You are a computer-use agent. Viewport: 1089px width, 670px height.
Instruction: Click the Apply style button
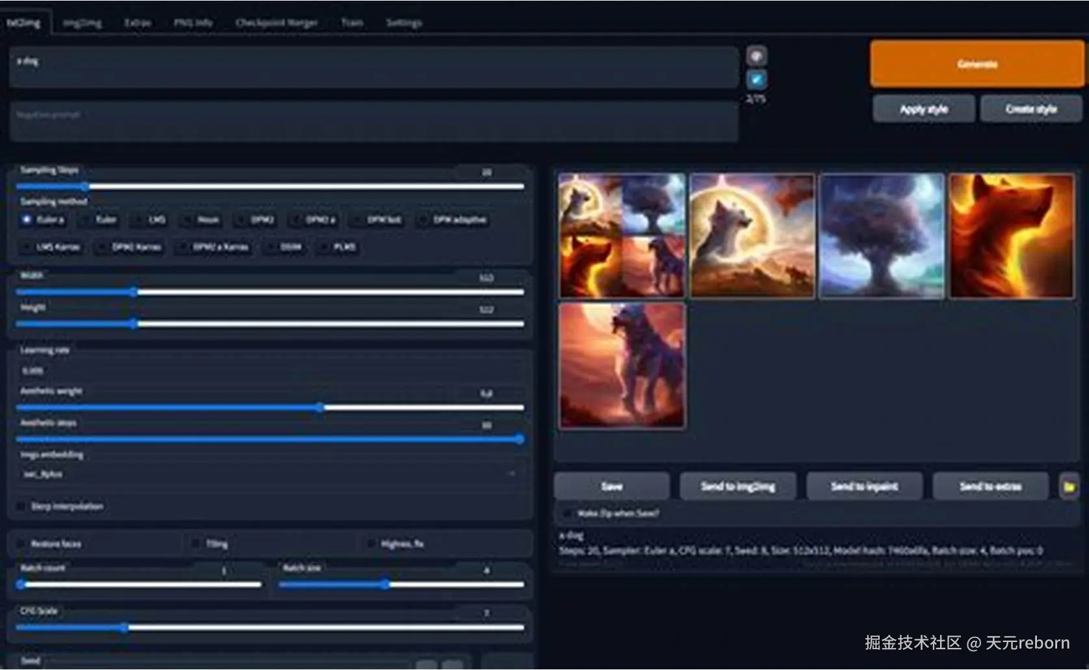(924, 109)
